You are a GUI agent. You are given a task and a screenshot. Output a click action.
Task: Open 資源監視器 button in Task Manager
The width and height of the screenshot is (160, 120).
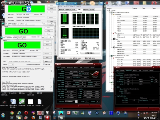(90, 53)
